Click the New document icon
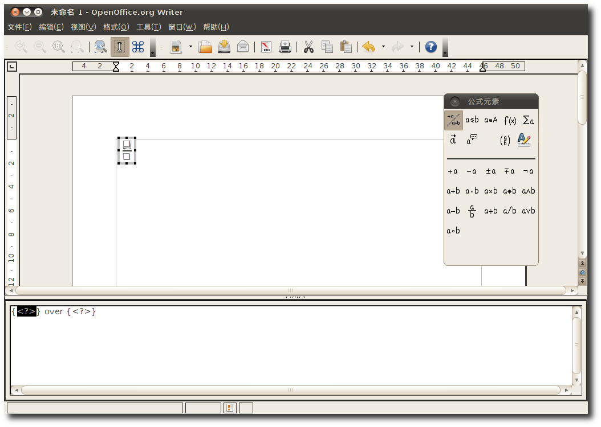 click(176, 47)
